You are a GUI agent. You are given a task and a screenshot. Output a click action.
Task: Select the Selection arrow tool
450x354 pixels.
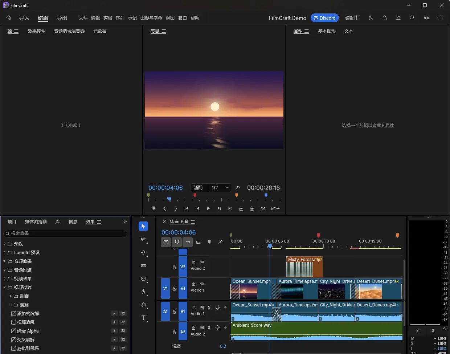tap(143, 226)
